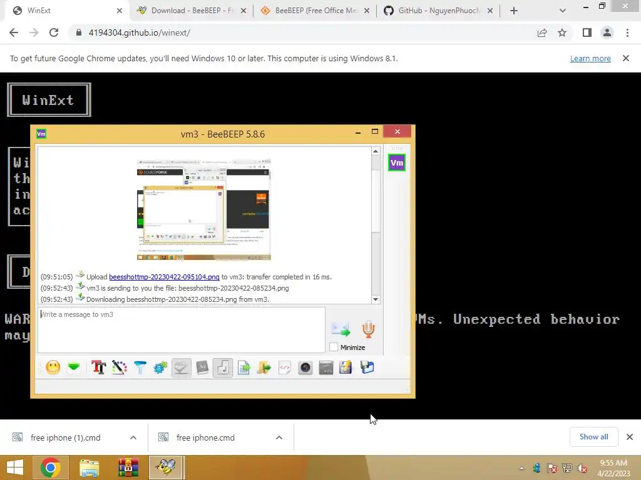Image resolution: width=641 pixels, height=480 pixels.
Task: Toggle the Chrome side panel
Action: [587, 32]
